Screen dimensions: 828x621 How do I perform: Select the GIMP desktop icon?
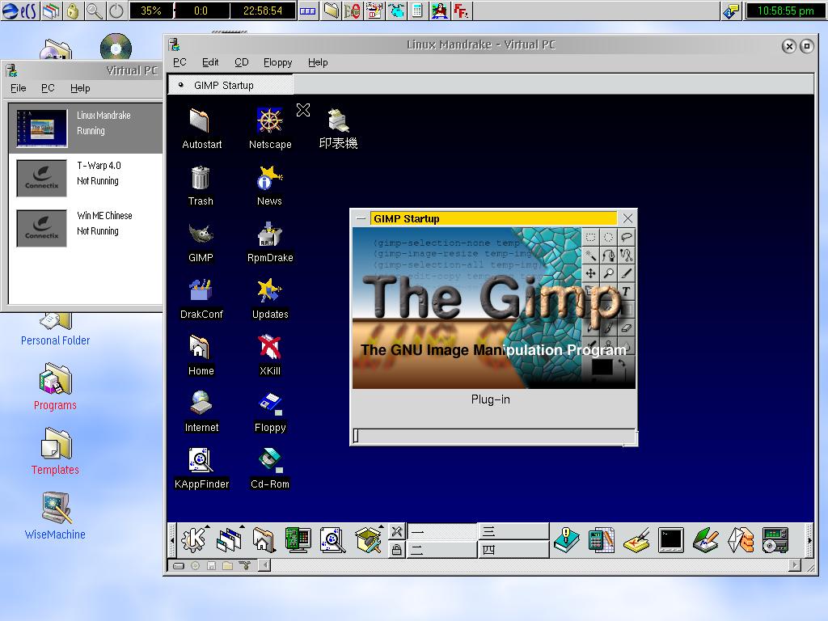click(x=201, y=243)
